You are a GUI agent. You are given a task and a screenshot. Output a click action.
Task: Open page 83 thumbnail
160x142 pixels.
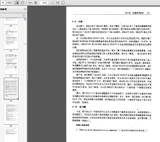pos(11,64)
